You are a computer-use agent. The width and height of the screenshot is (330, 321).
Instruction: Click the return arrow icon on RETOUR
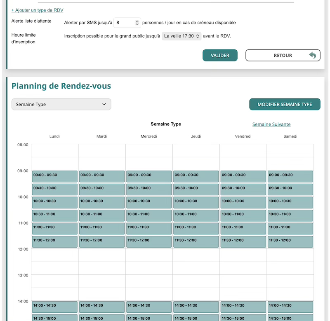tap(313, 55)
